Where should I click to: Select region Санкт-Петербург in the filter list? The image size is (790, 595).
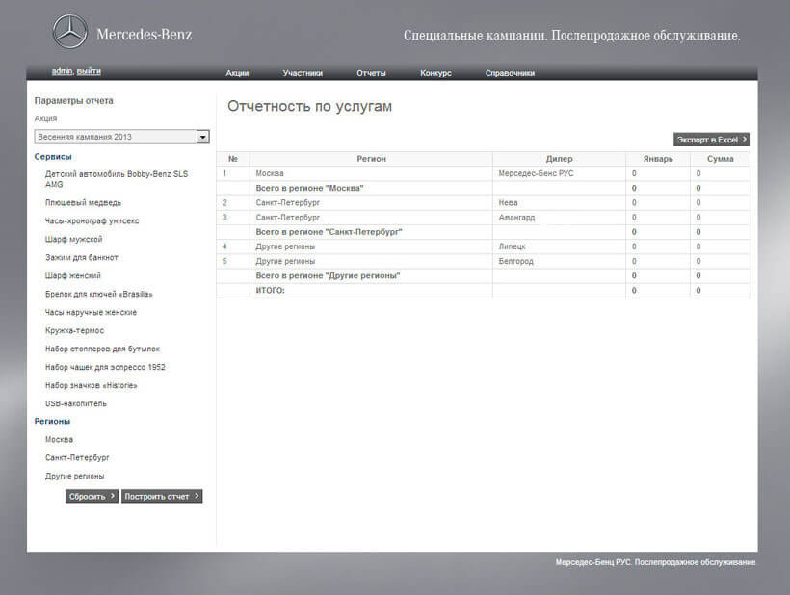tap(77, 457)
